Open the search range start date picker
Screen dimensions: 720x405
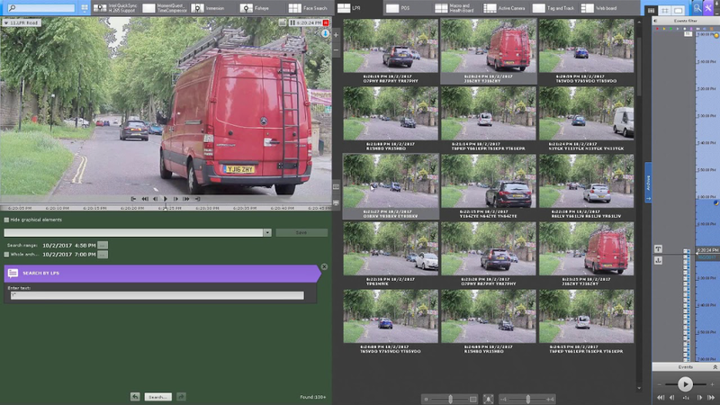(x=103, y=244)
